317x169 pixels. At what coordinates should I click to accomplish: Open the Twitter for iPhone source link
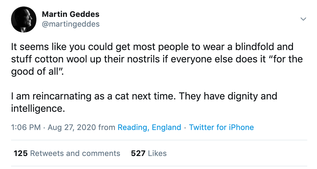point(221,127)
